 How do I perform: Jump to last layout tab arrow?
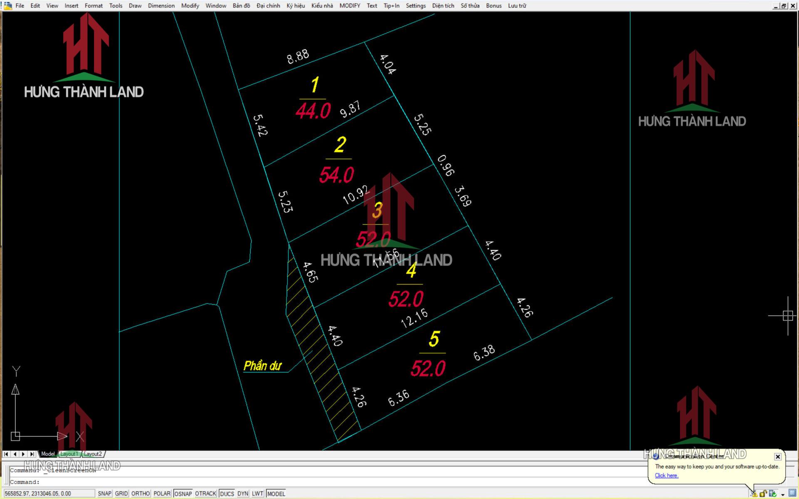coord(32,454)
